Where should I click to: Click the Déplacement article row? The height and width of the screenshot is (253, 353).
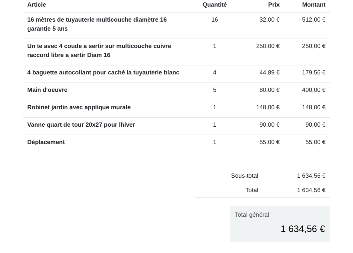pyautogui.click(x=176, y=149)
